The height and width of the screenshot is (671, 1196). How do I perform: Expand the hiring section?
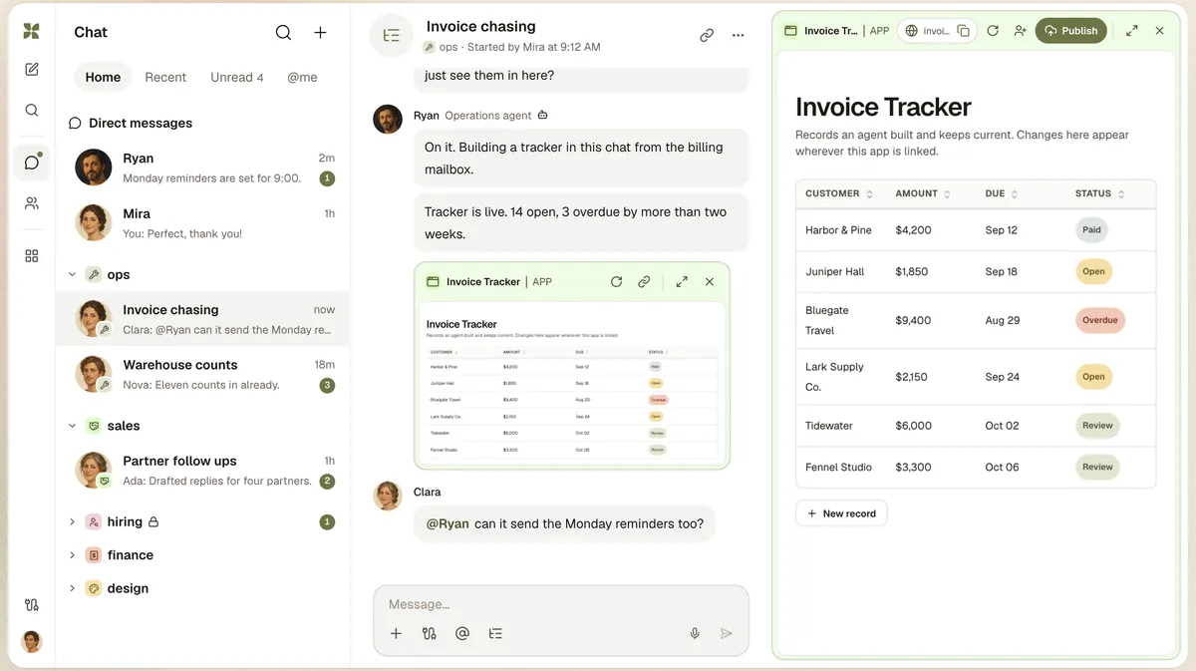[x=72, y=521]
